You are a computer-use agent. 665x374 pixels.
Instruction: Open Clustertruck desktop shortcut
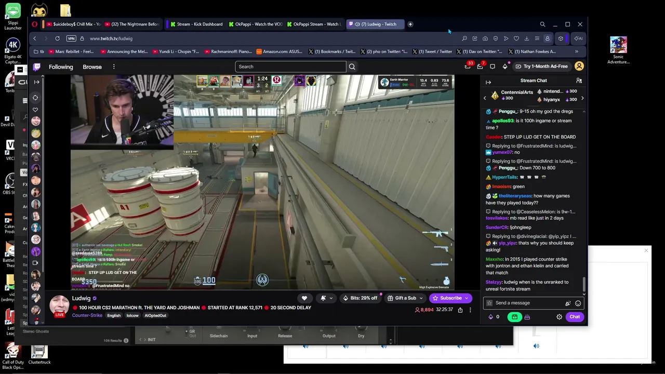pyautogui.click(x=39, y=355)
